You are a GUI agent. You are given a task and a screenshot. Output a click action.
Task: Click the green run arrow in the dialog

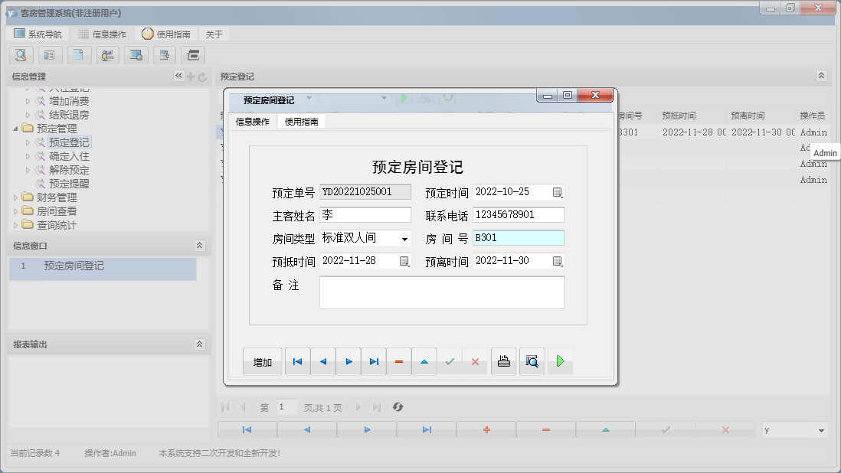click(560, 360)
